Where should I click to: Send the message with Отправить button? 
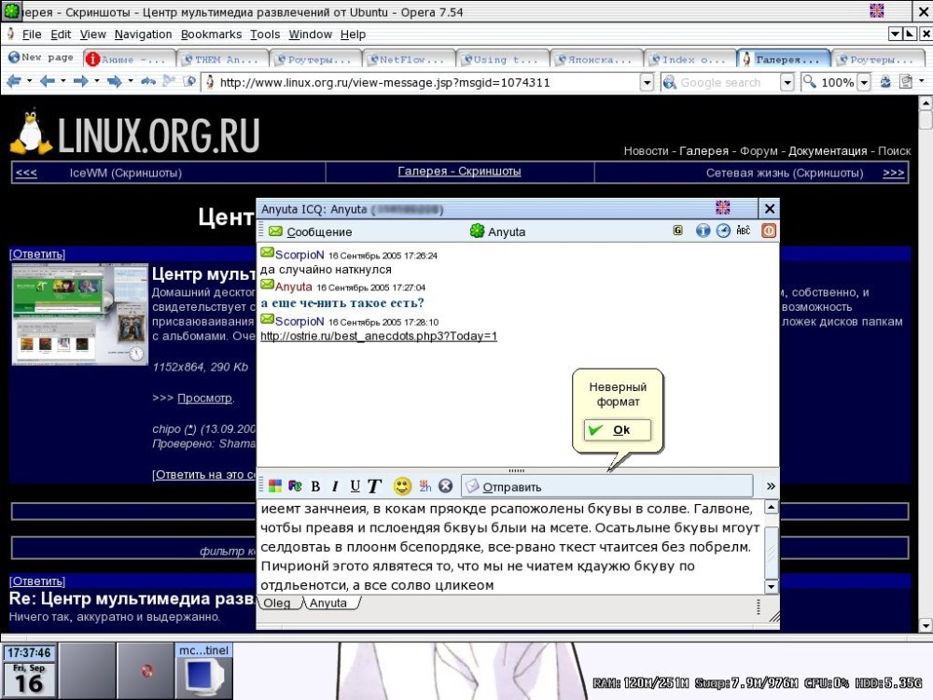point(607,486)
